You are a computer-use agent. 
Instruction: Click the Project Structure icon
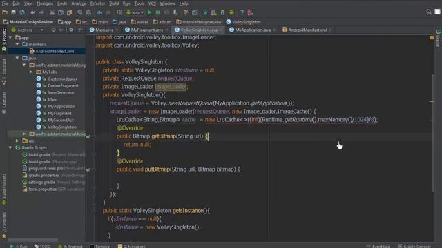click(195, 12)
